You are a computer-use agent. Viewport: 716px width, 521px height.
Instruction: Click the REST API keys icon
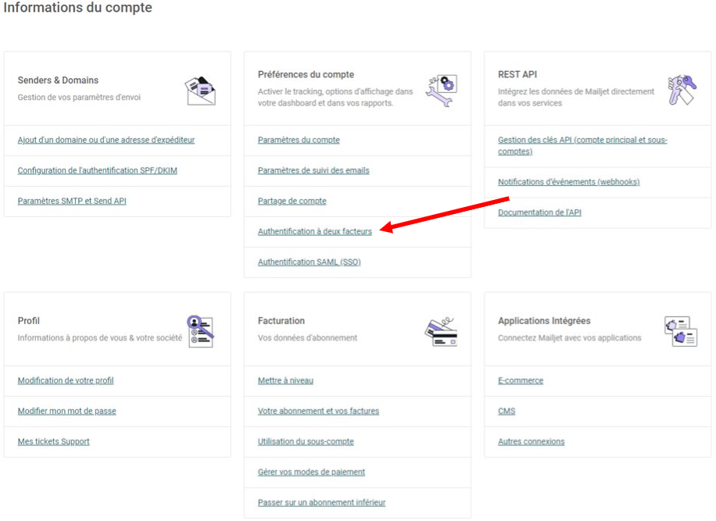[x=681, y=91]
